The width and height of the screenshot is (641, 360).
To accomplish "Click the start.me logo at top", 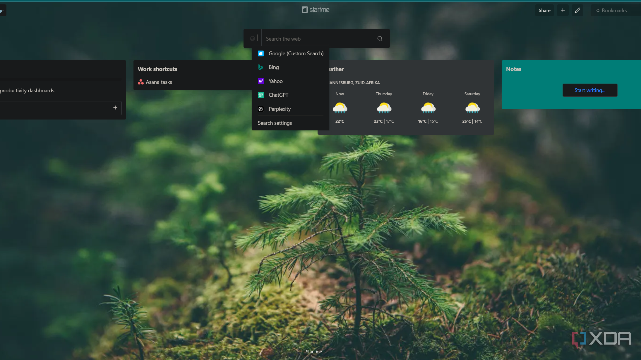I will (316, 10).
